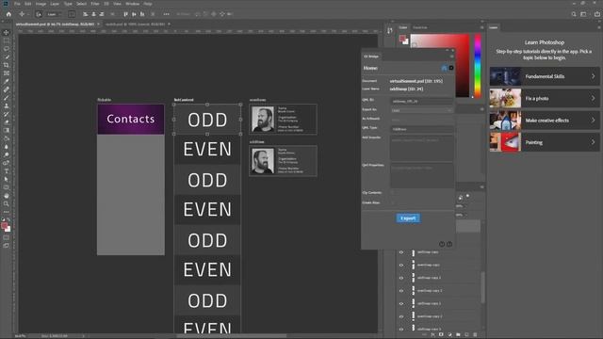Viewport: 603px width, 339px height.
Task: Switch to the Swatches tab
Action: pos(419,27)
